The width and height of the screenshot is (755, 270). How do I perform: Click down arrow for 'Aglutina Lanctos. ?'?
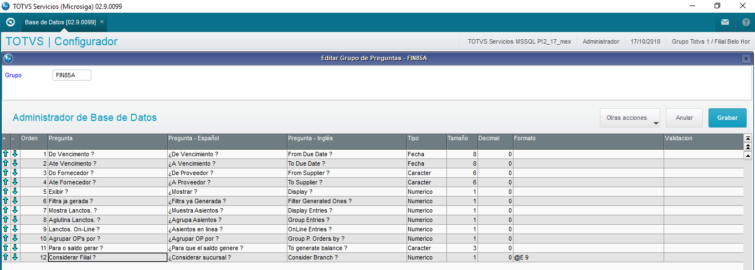pos(15,220)
